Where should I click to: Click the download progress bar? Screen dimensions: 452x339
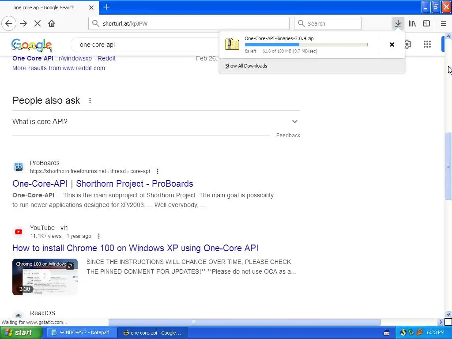306,45
